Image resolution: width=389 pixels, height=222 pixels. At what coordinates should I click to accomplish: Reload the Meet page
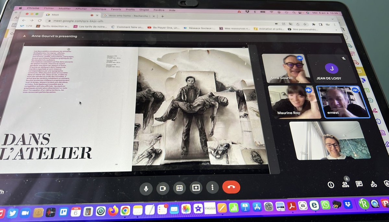pos(40,20)
